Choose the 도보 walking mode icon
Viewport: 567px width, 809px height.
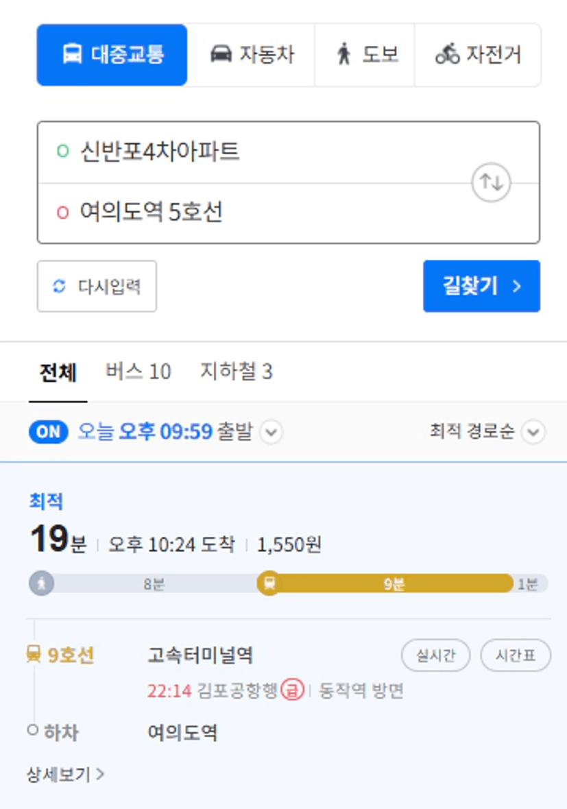(343, 54)
